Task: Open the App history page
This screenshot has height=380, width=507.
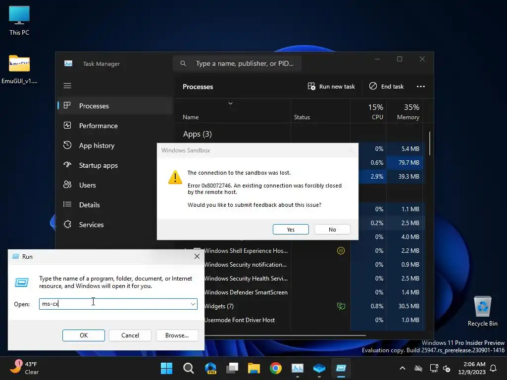Action: click(x=115, y=145)
